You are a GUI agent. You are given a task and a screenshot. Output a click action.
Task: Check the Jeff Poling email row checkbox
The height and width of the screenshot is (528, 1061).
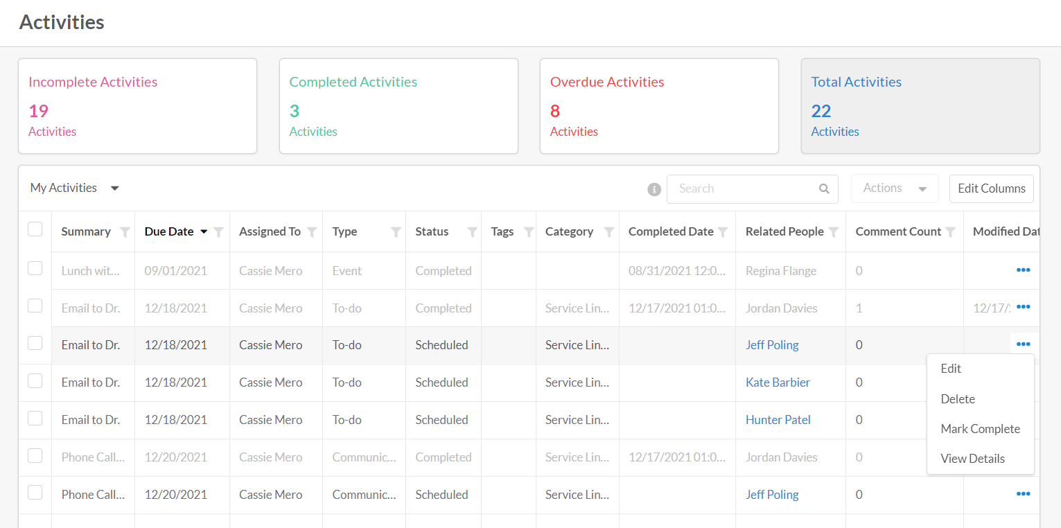pyautogui.click(x=35, y=343)
